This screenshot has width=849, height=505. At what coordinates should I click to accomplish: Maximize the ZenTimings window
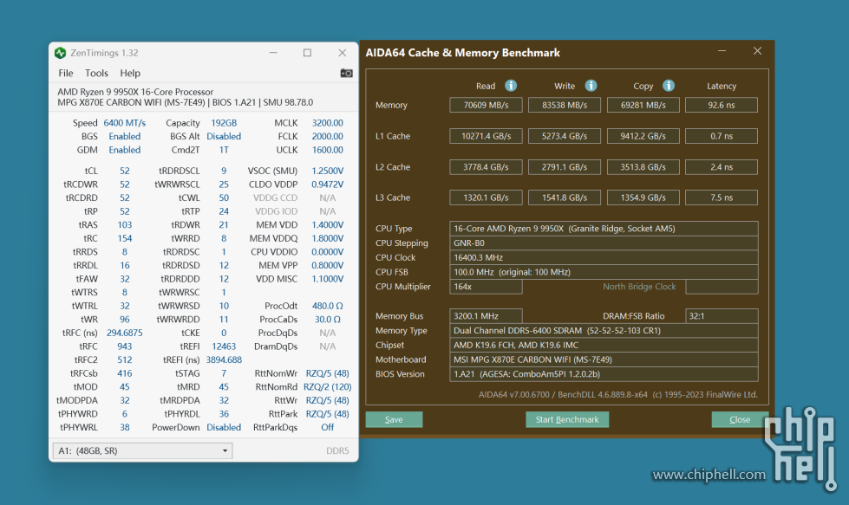pyautogui.click(x=308, y=53)
